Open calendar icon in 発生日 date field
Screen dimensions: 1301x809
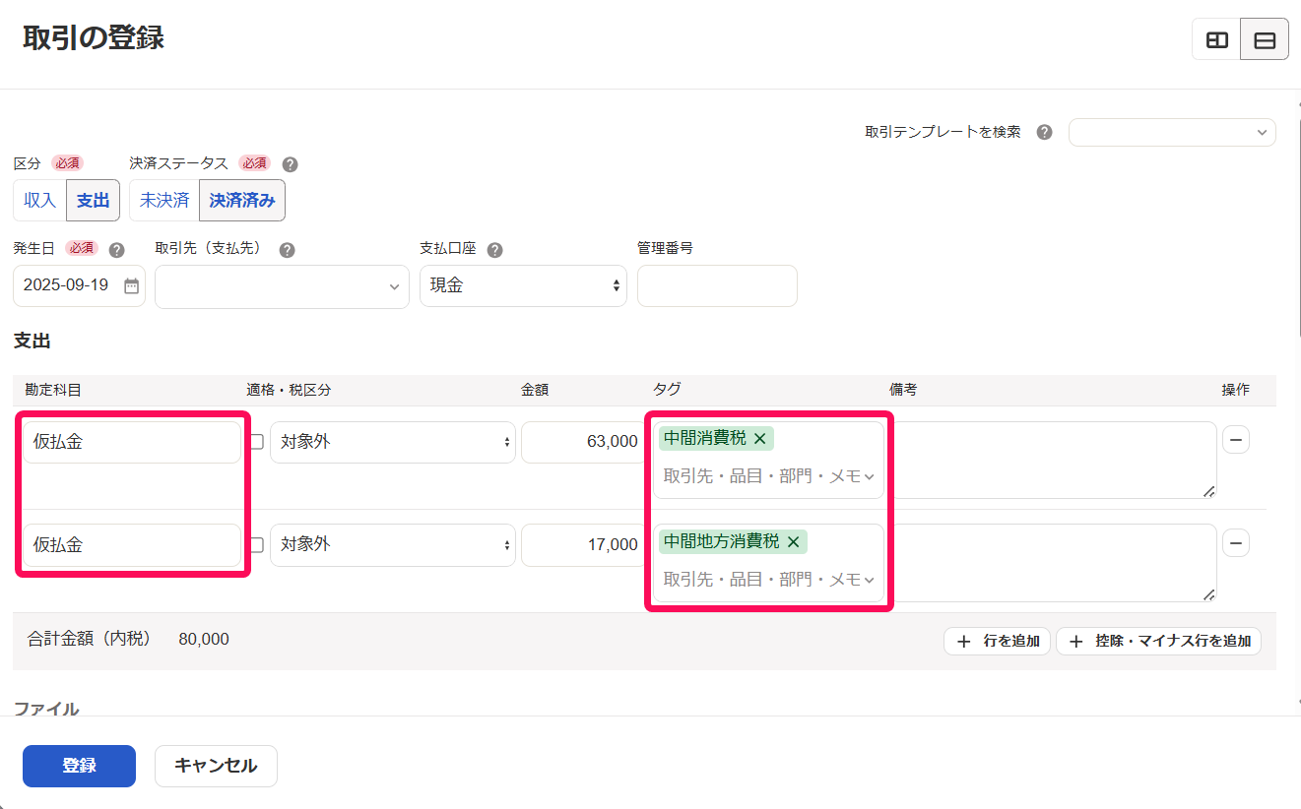(131, 286)
